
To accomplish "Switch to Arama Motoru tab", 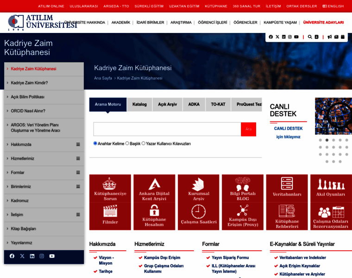I will (108, 104).
